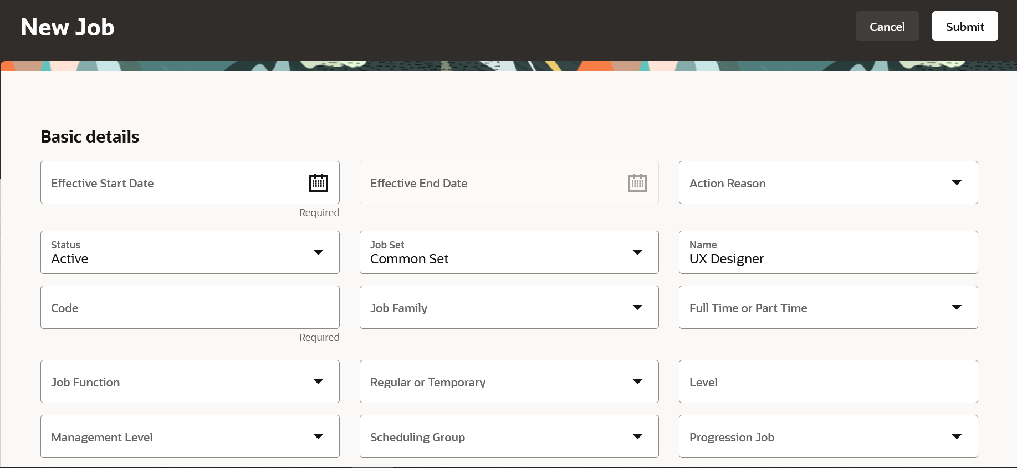
Task: Click the Required hint under Effective Start Date
Action: pyautogui.click(x=319, y=212)
